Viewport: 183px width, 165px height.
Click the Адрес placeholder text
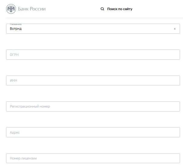pyautogui.click(x=15, y=132)
